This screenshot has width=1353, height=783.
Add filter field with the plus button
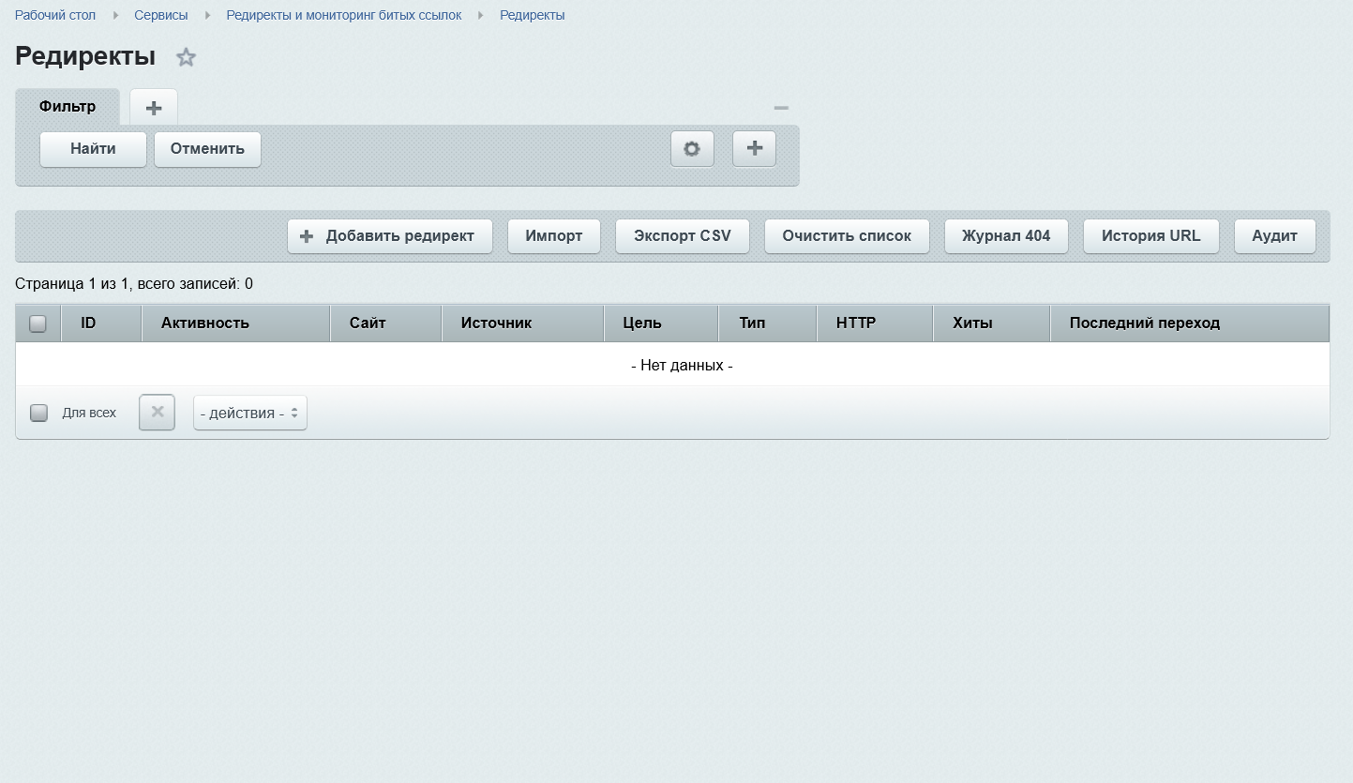point(754,148)
